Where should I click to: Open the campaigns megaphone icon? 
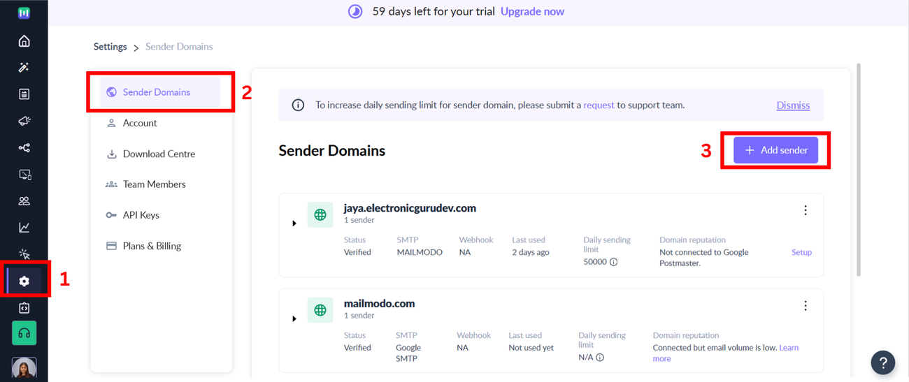[24, 121]
